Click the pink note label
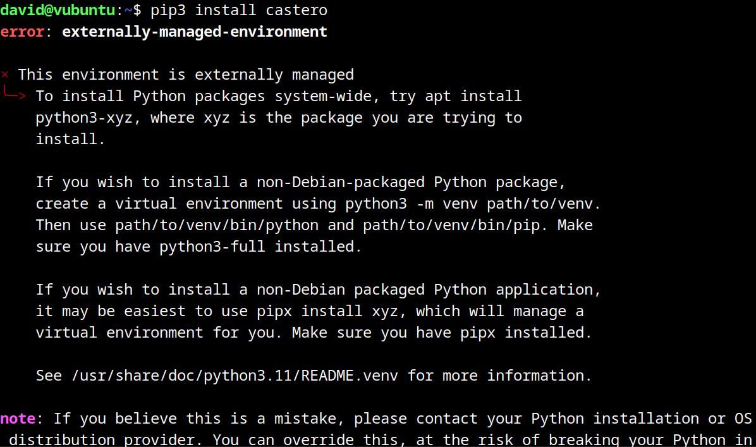 point(17,418)
